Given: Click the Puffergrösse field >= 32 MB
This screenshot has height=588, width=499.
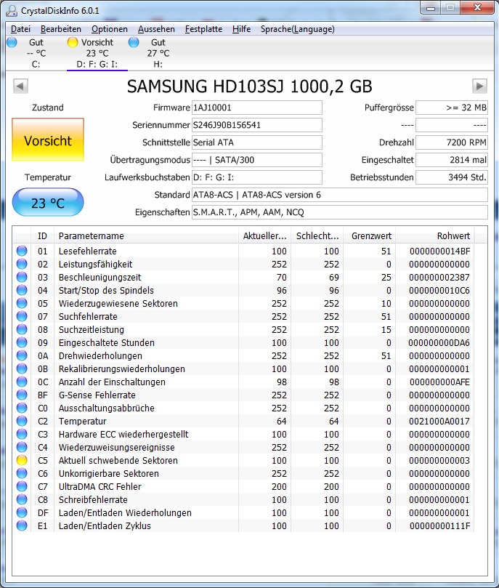Looking at the screenshot, I should coord(452,108).
